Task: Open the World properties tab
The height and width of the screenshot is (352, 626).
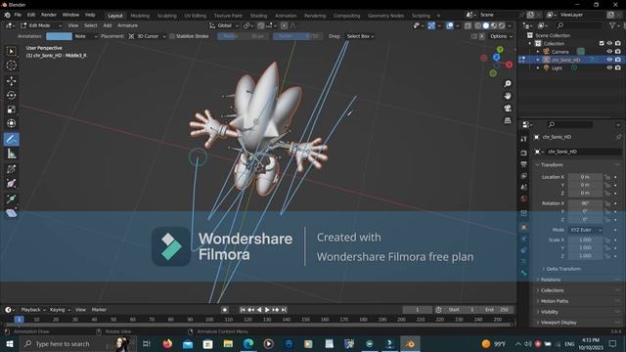Action: (524, 198)
